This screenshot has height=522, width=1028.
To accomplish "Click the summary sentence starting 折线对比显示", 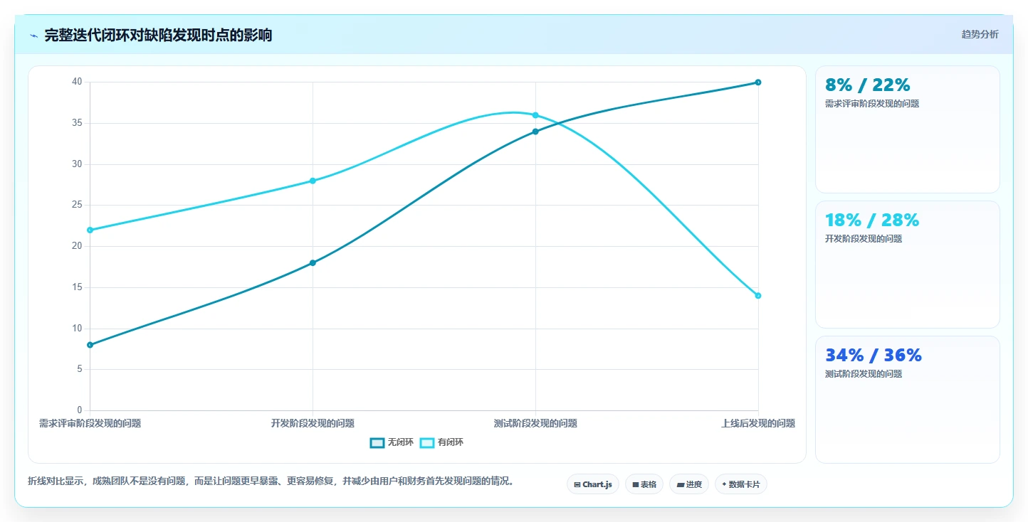I will (x=271, y=481).
